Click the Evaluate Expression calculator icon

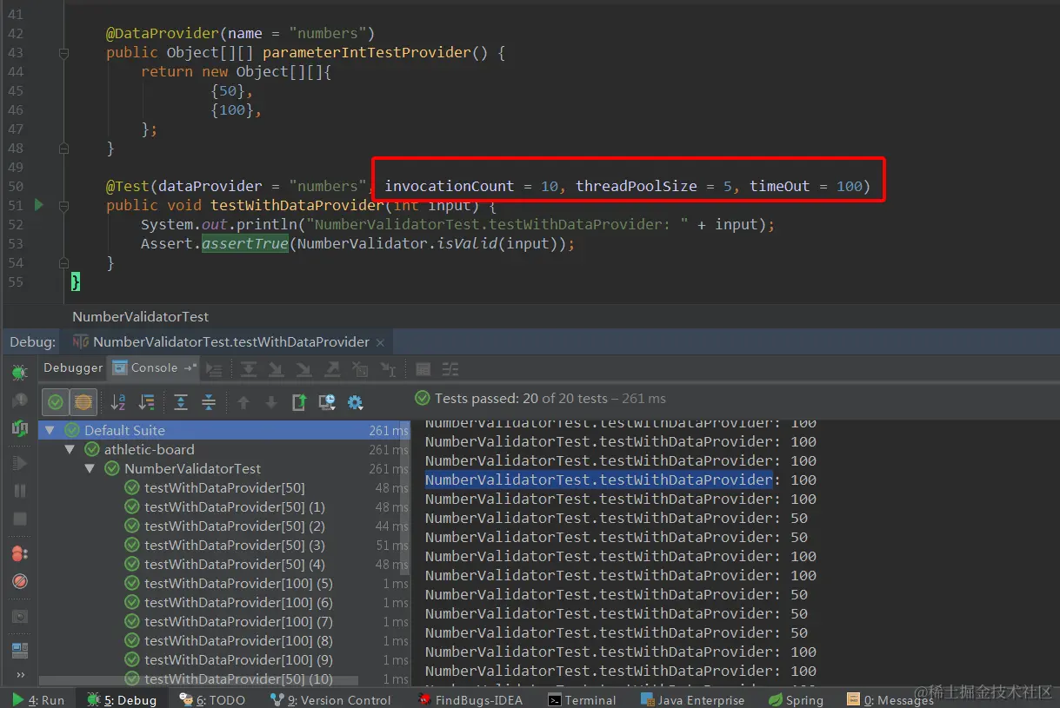click(423, 369)
